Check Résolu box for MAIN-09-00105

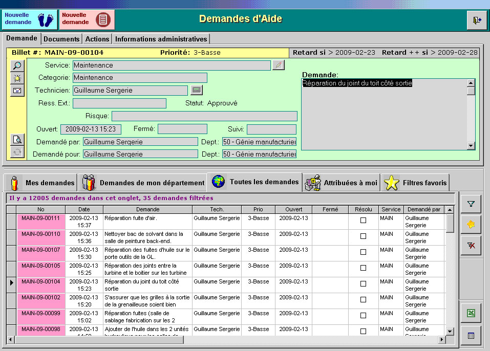coord(363,268)
